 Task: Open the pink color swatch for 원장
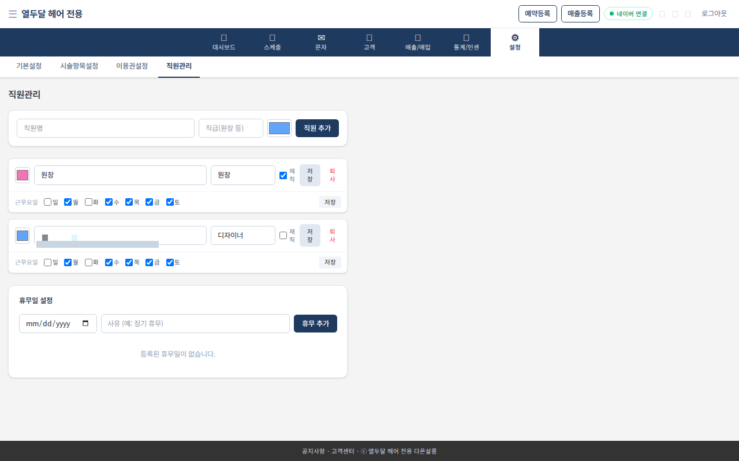point(23,175)
